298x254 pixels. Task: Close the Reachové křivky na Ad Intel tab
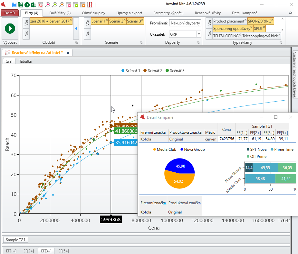click(x=68, y=52)
